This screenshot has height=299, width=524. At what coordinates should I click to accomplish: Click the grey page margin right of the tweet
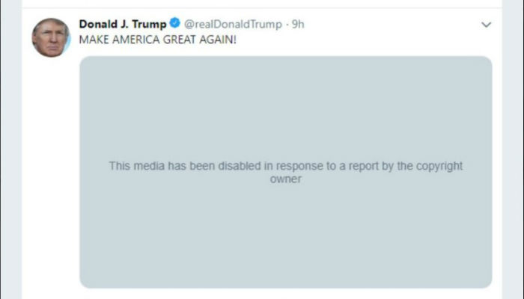coord(514,149)
